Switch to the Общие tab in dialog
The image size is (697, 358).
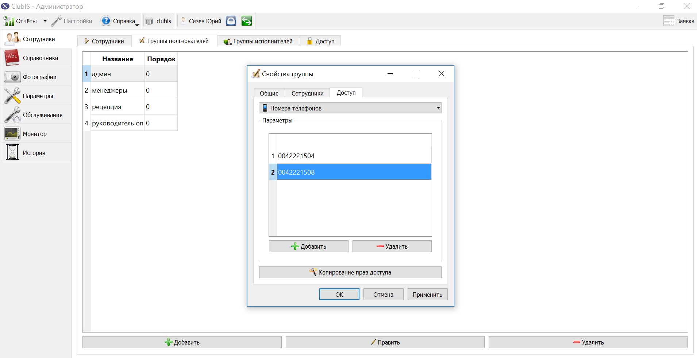tap(269, 93)
